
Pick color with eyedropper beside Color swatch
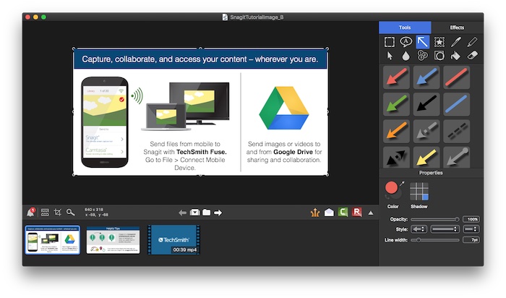[x=402, y=184]
